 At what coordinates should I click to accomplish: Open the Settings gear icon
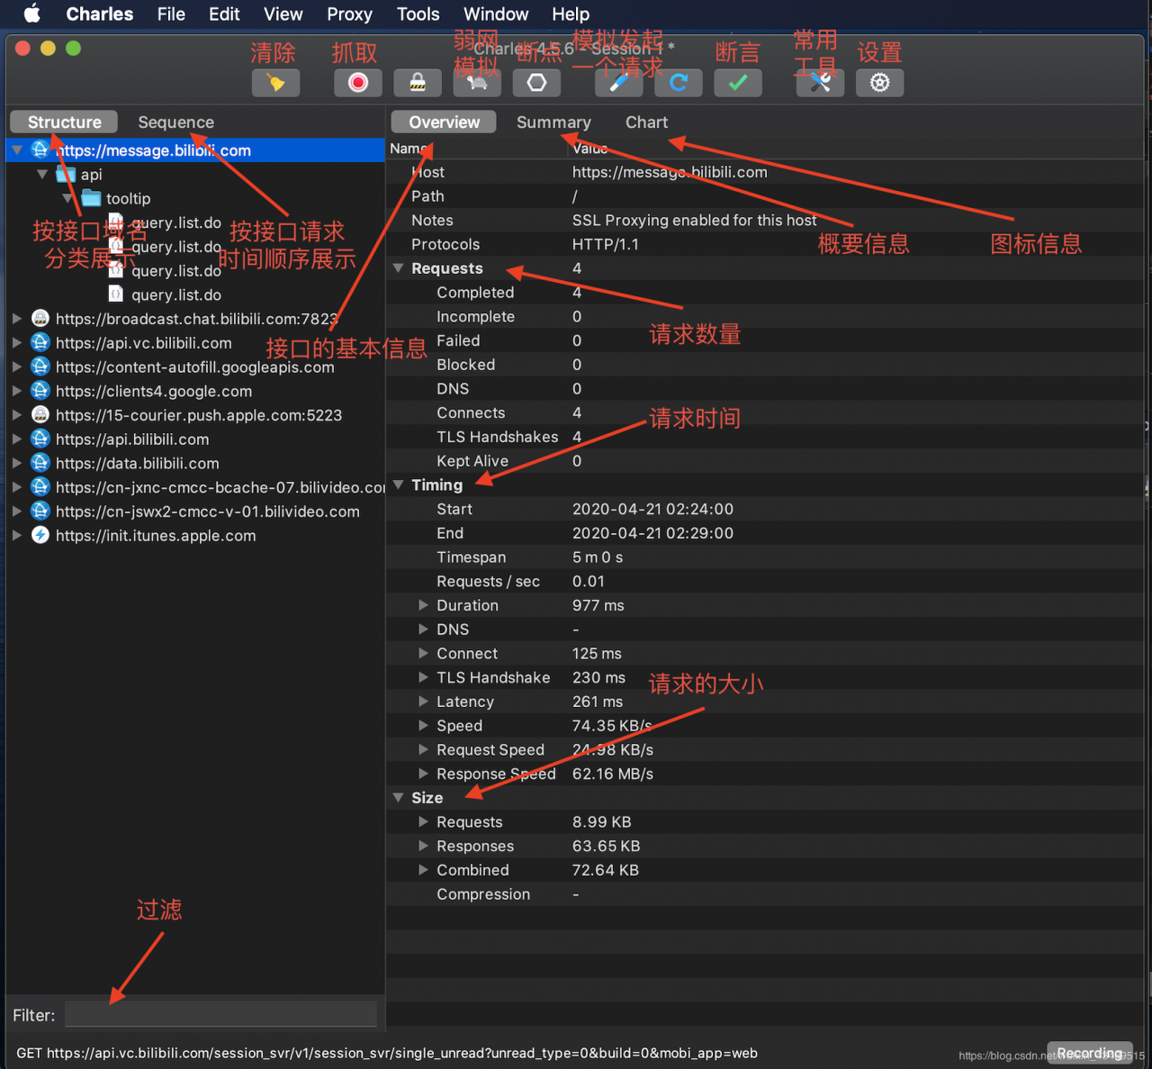[x=879, y=83]
